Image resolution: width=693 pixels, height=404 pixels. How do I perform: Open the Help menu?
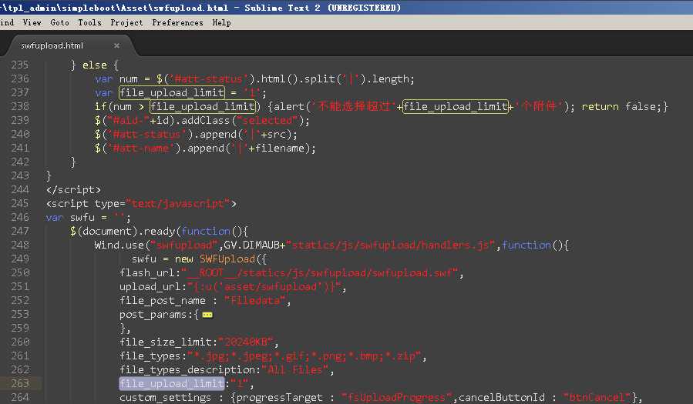tap(221, 22)
